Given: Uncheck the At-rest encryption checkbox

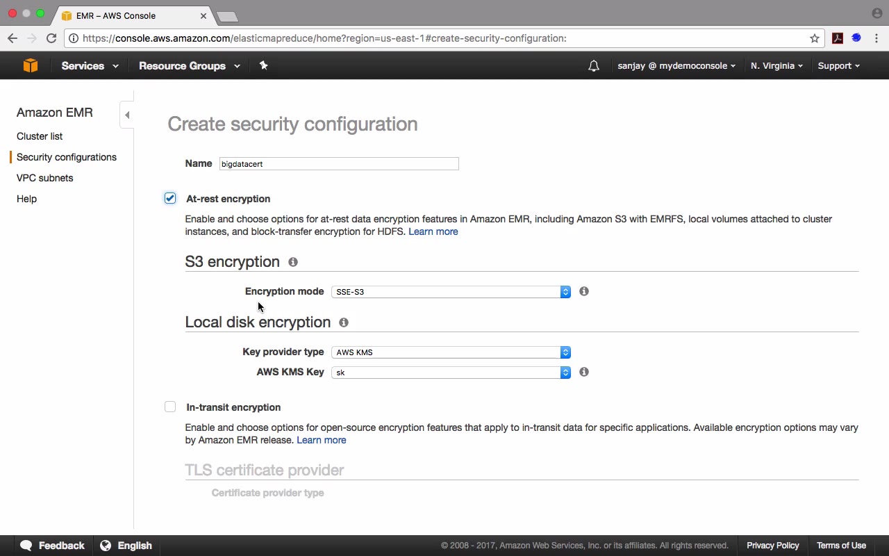Looking at the screenshot, I should [170, 199].
